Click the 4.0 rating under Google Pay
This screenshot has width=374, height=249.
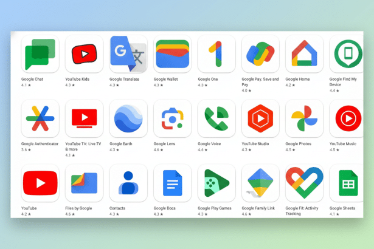click(246, 90)
